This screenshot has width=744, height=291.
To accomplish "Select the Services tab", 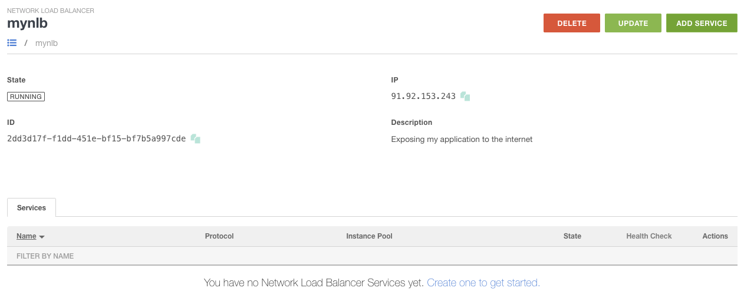I will tap(31, 208).
